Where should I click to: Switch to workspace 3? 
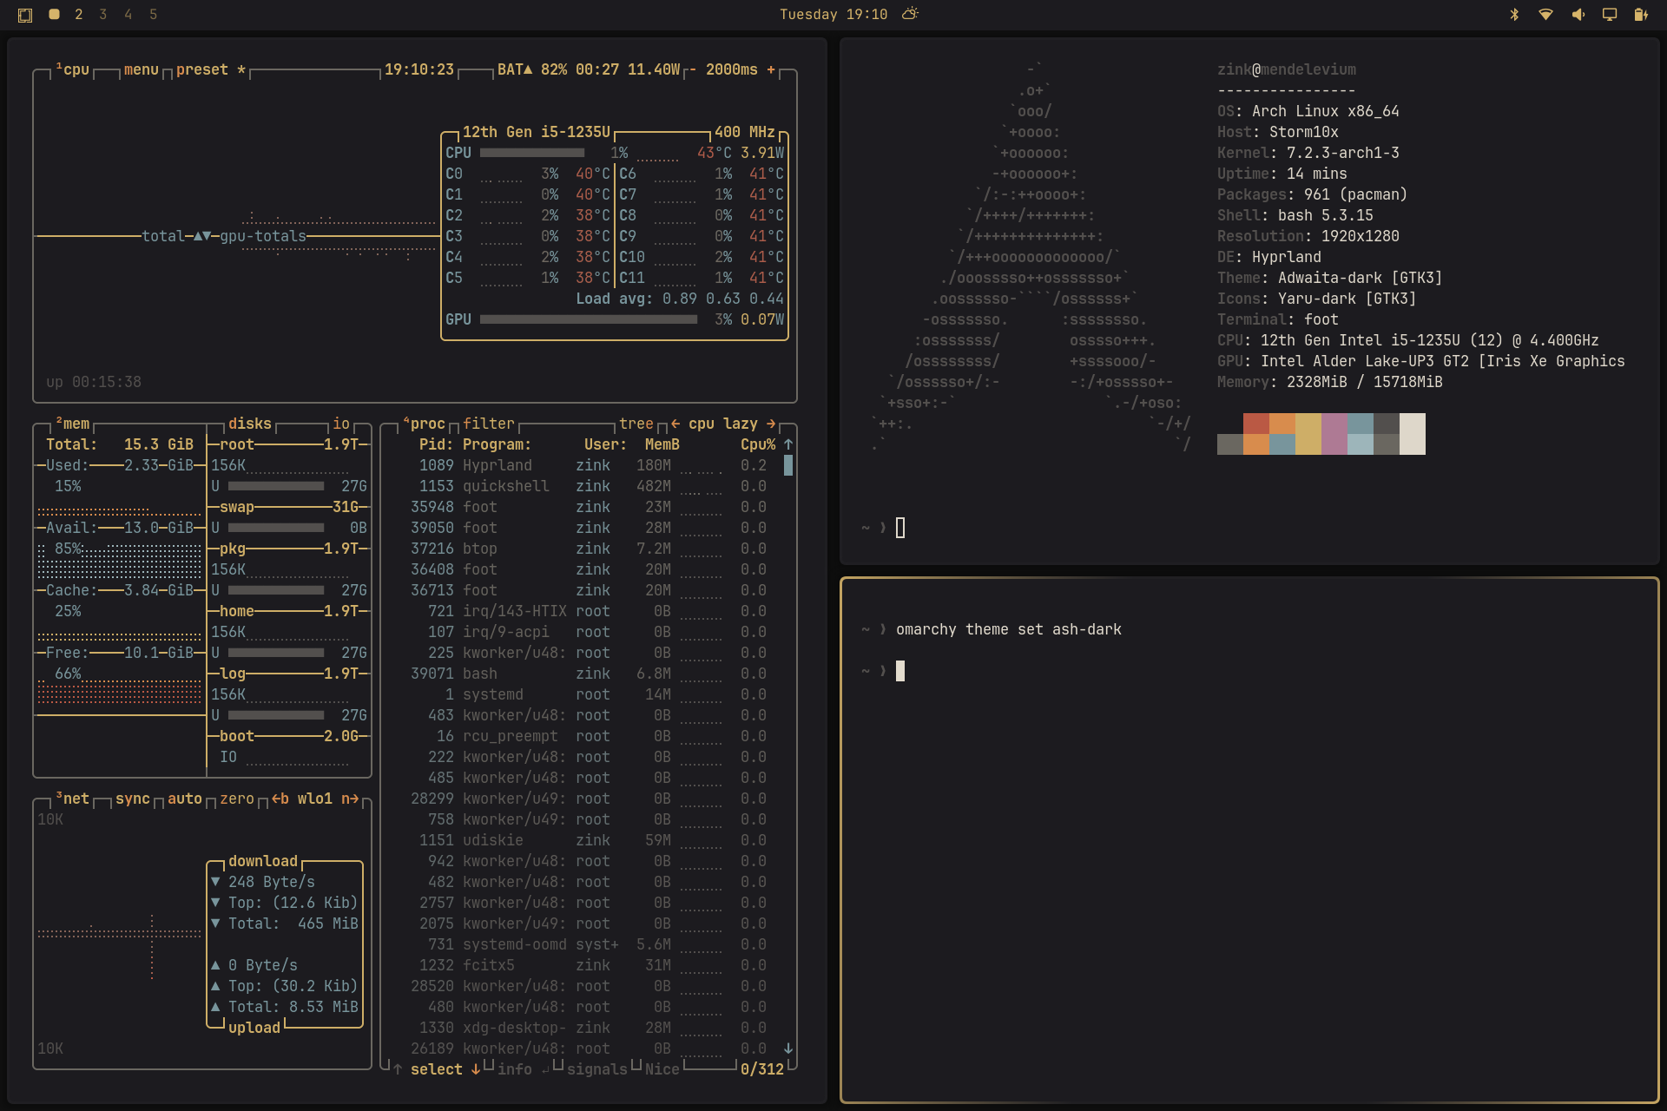coord(103,15)
